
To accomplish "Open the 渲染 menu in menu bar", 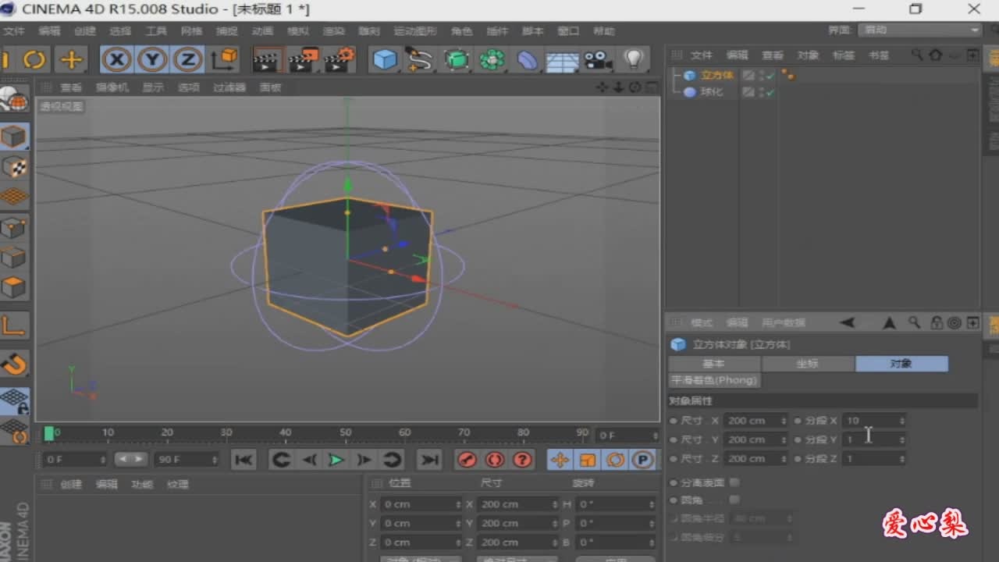I will click(333, 31).
